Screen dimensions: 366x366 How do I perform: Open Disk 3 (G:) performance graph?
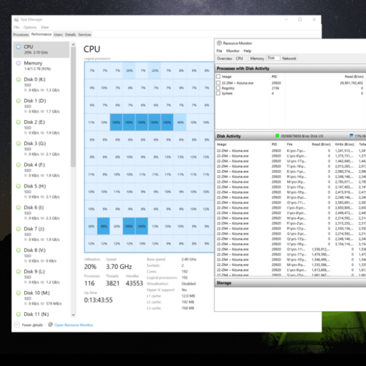point(41,149)
